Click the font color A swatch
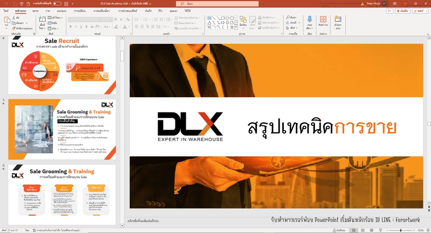 pos(125,26)
